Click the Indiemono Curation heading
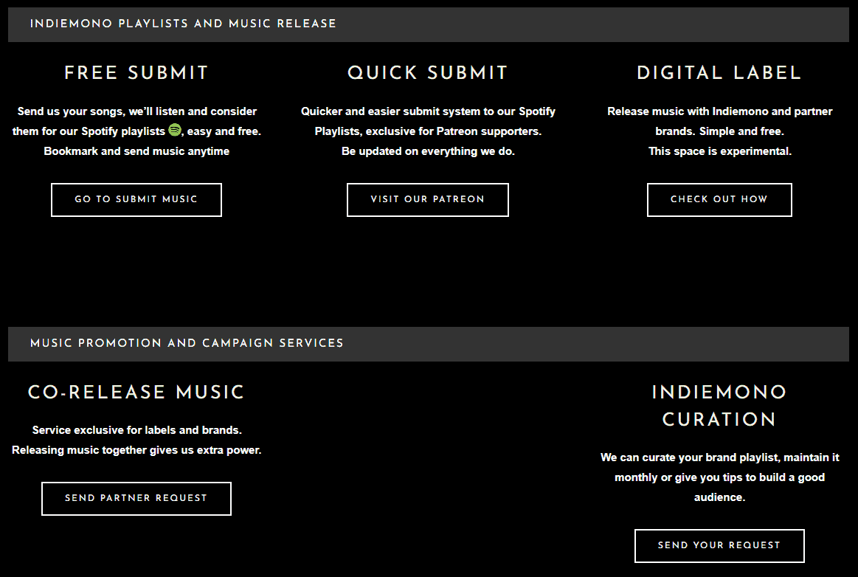 719,406
